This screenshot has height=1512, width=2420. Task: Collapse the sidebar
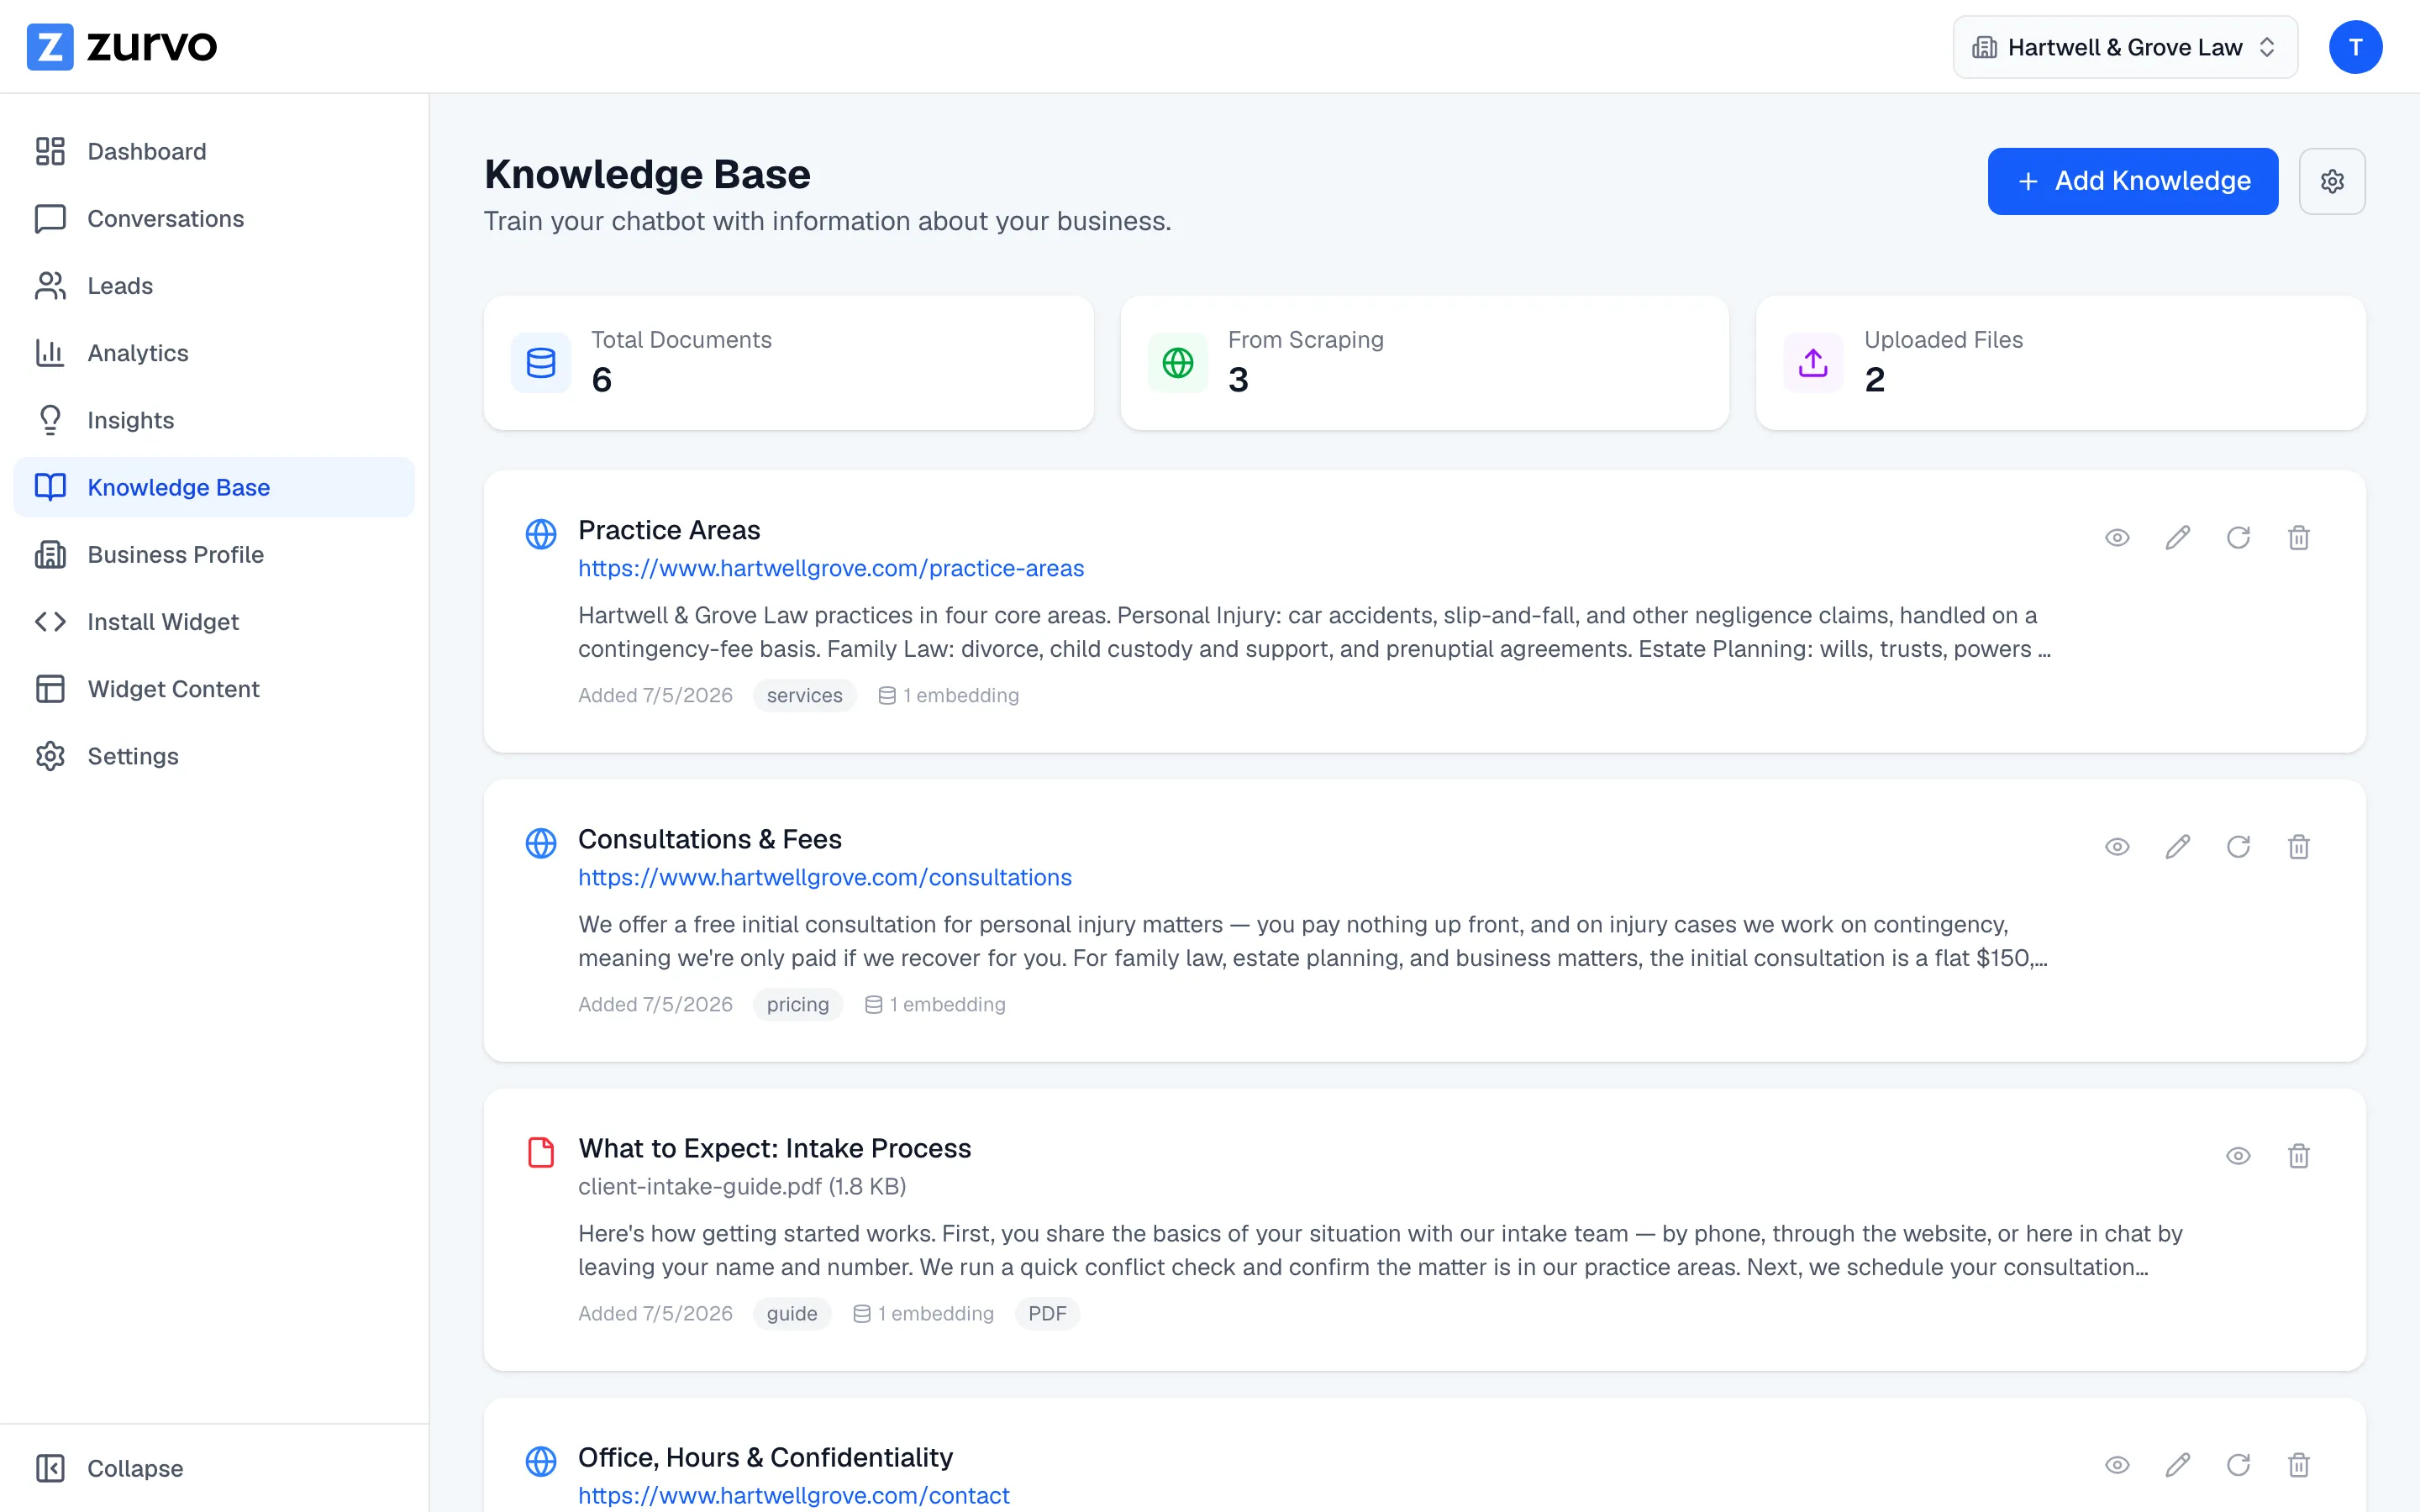(110, 1468)
